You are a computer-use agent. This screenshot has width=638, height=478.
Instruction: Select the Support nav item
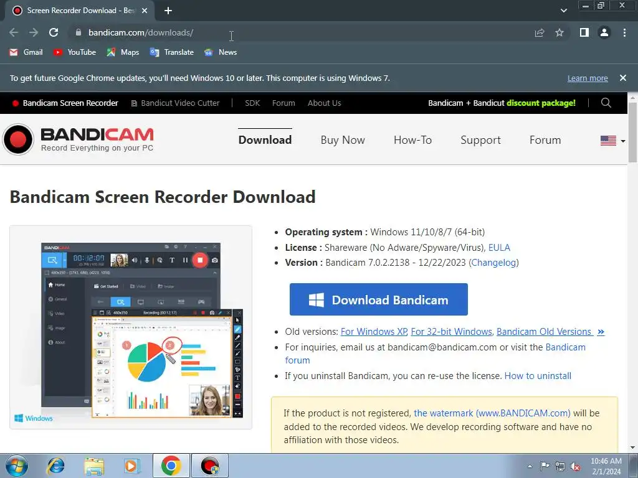[x=480, y=140]
